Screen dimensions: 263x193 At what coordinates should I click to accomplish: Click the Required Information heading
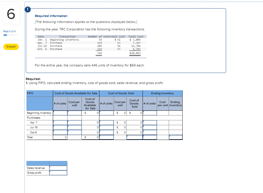tap(51, 16)
